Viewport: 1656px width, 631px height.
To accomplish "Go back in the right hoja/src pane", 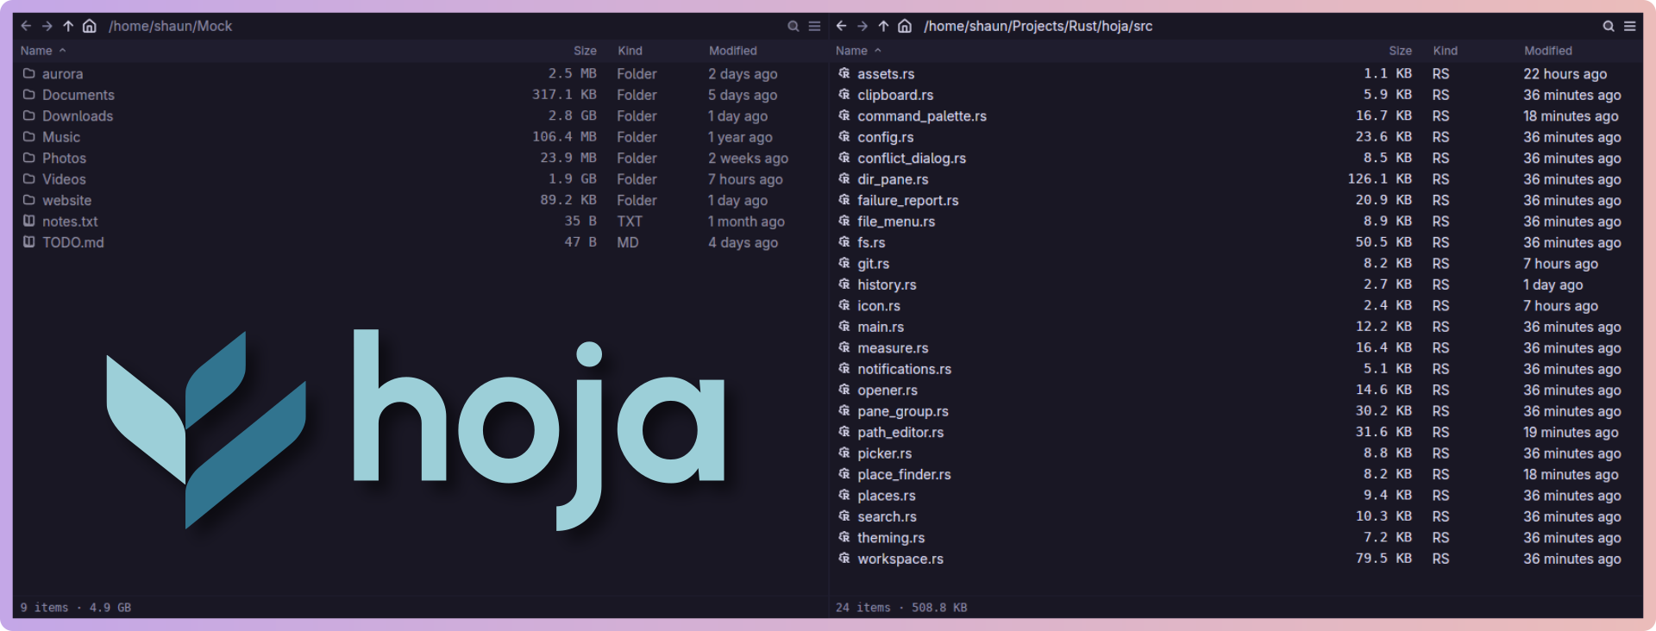I will (841, 26).
